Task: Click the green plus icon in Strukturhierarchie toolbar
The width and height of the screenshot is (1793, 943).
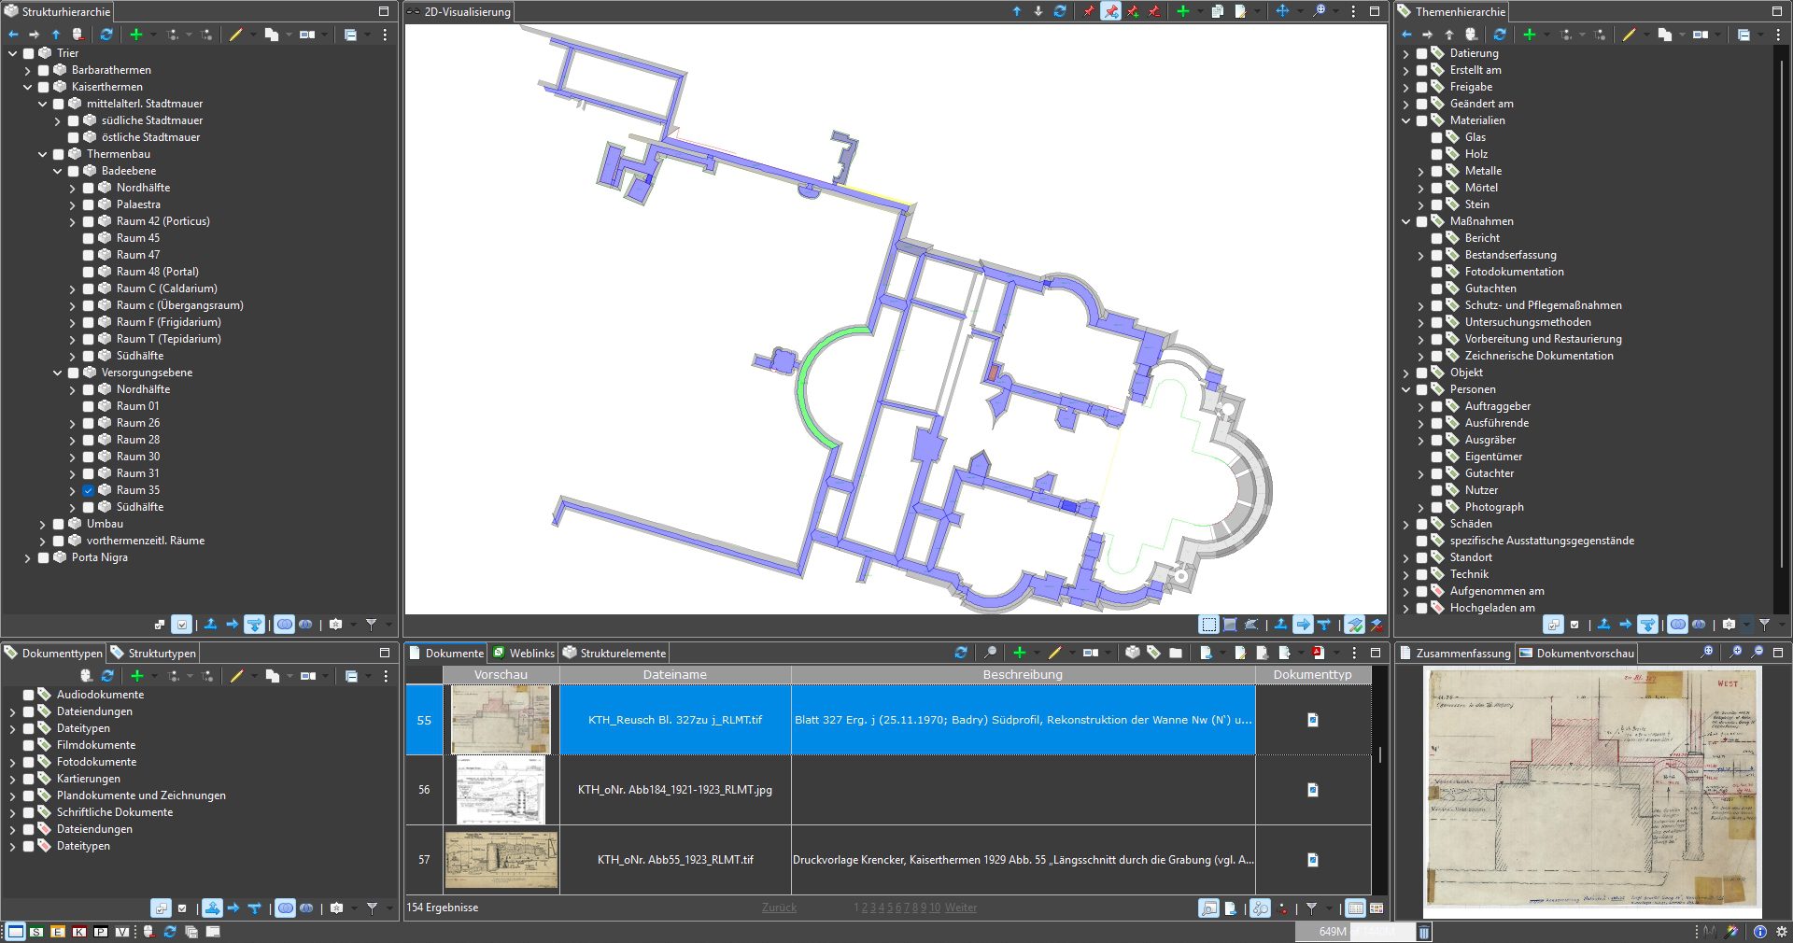Action: 136,35
